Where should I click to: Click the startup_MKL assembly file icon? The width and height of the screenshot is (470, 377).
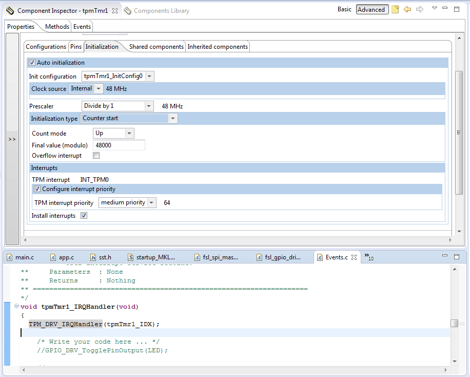click(x=130, y=257)
